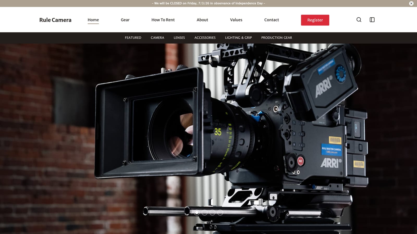Open the Gear menu
Viewport: 417px width, 234px height.
(x=125, y=20)
